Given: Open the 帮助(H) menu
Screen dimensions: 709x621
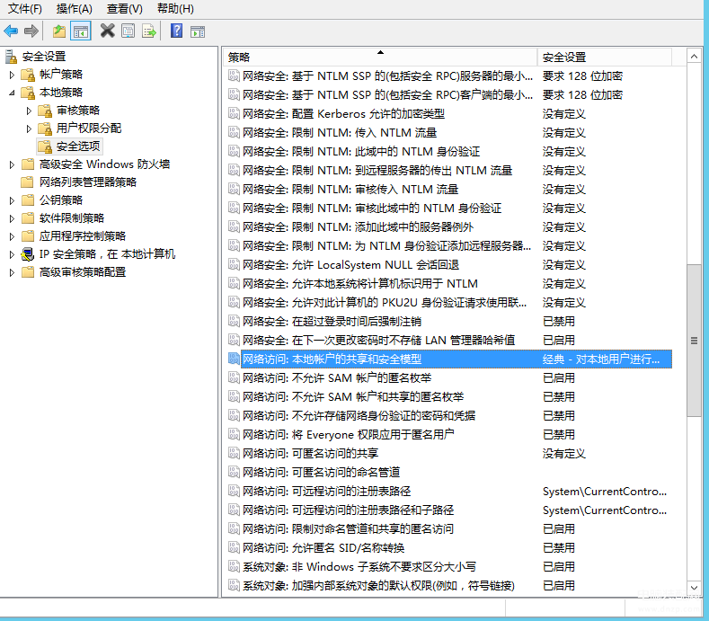Looking at the screenshot, I should click(x=175, y=9).
